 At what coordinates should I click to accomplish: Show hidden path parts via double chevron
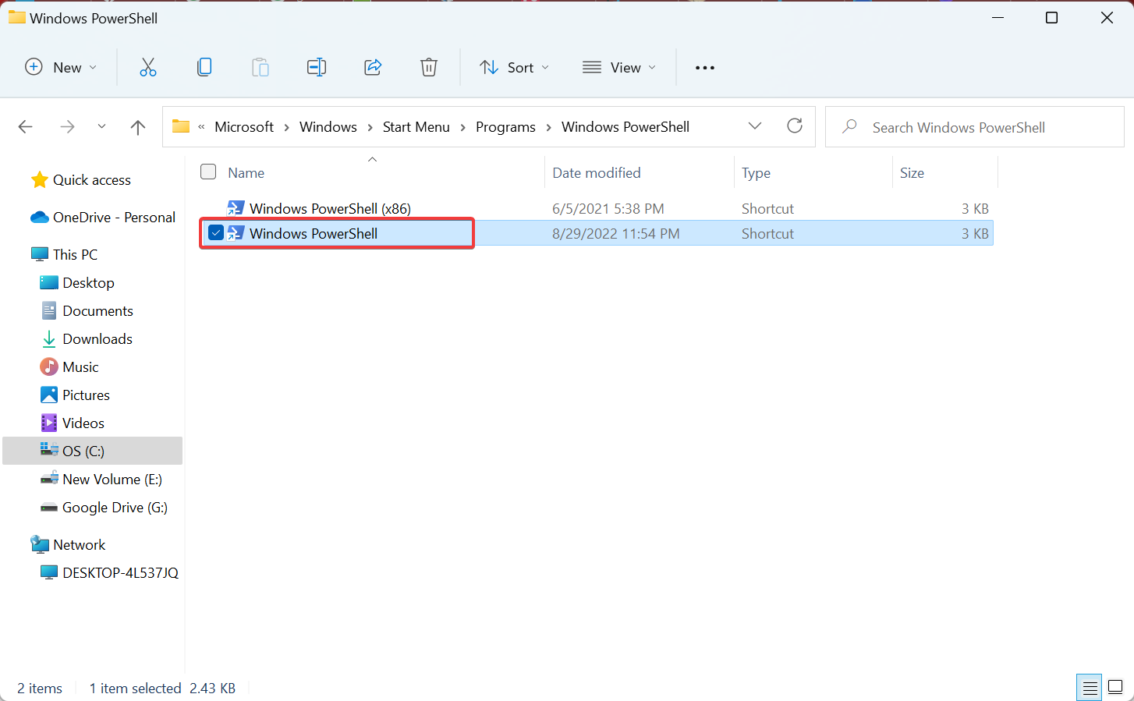[x=201, y=127]
